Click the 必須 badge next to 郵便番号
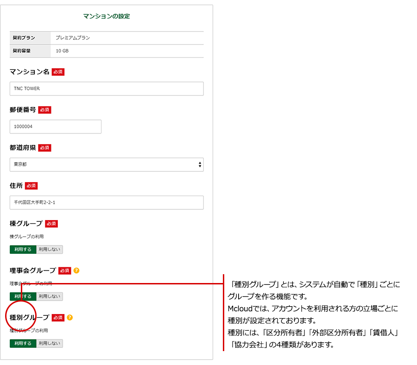Image resolution: width=417 pixels, height=365 pixels. pyautogui.click(x=44, y=110)
